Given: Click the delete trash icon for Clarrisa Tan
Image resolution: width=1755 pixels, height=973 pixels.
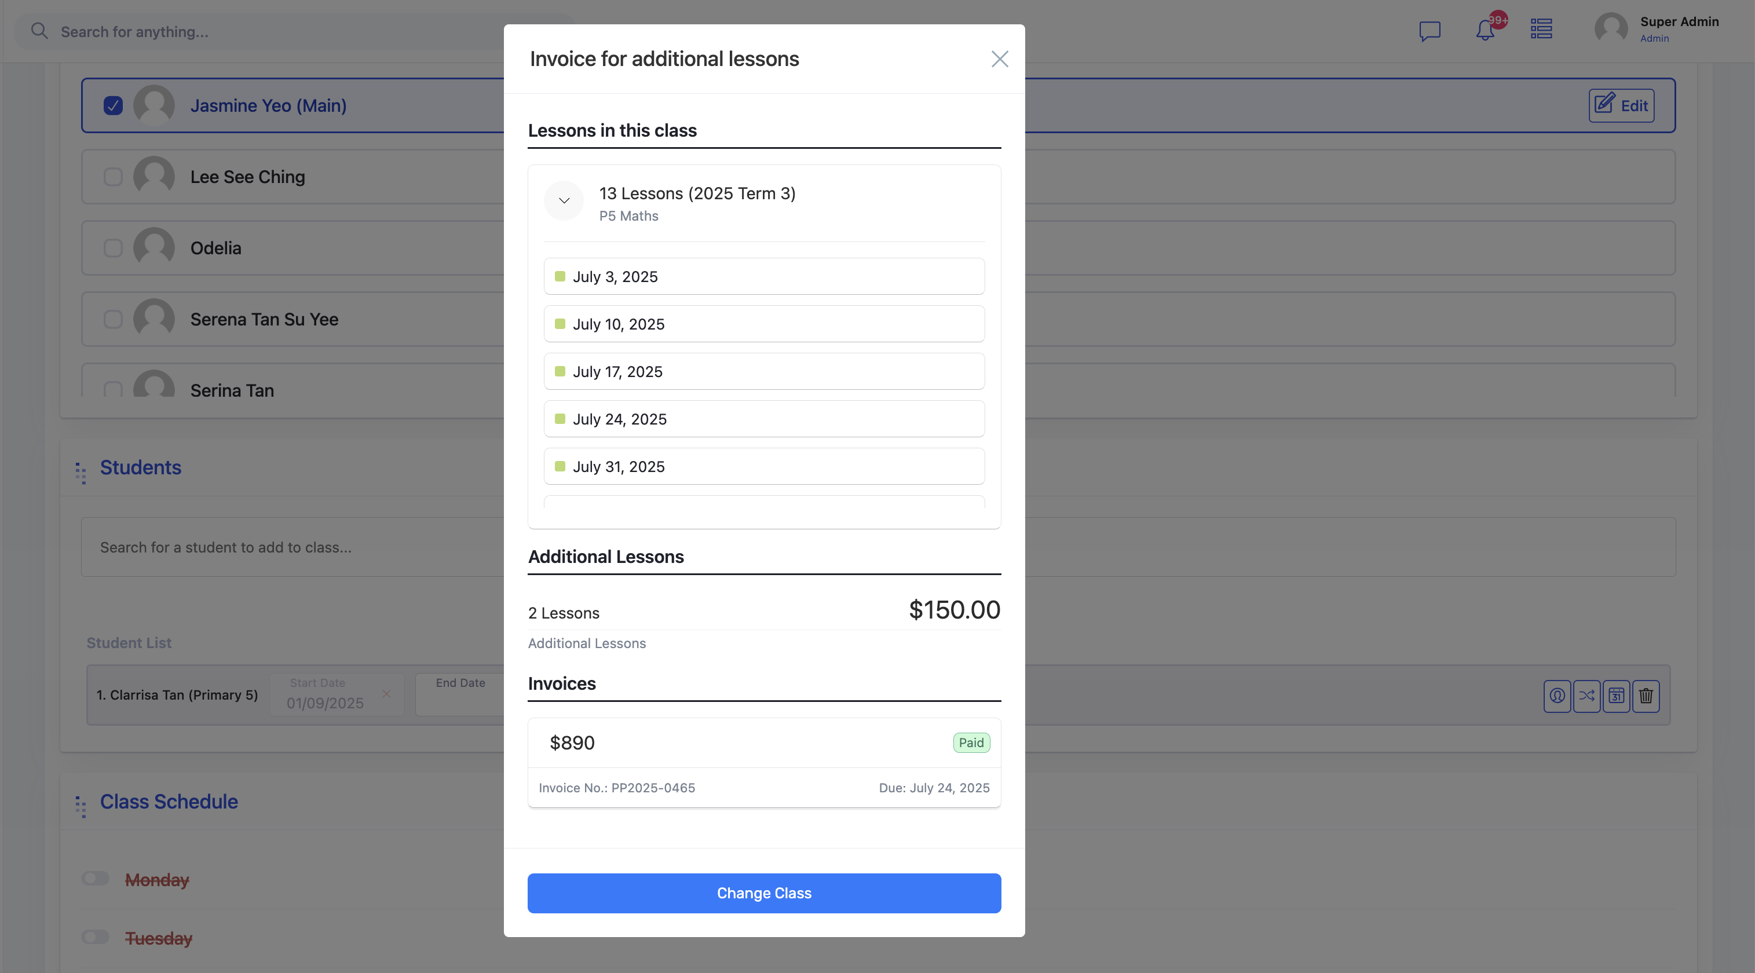Looking at the screenshot, I should click(1646, 696).
